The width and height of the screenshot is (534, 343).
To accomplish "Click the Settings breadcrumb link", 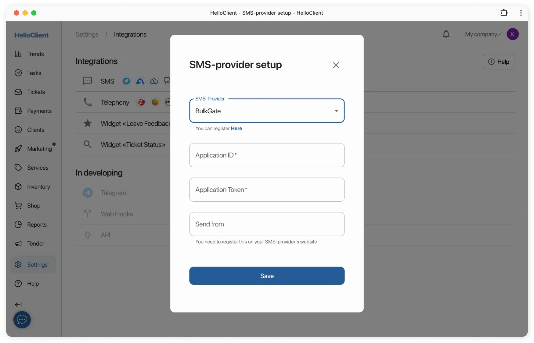I will [x=87, y=34].
